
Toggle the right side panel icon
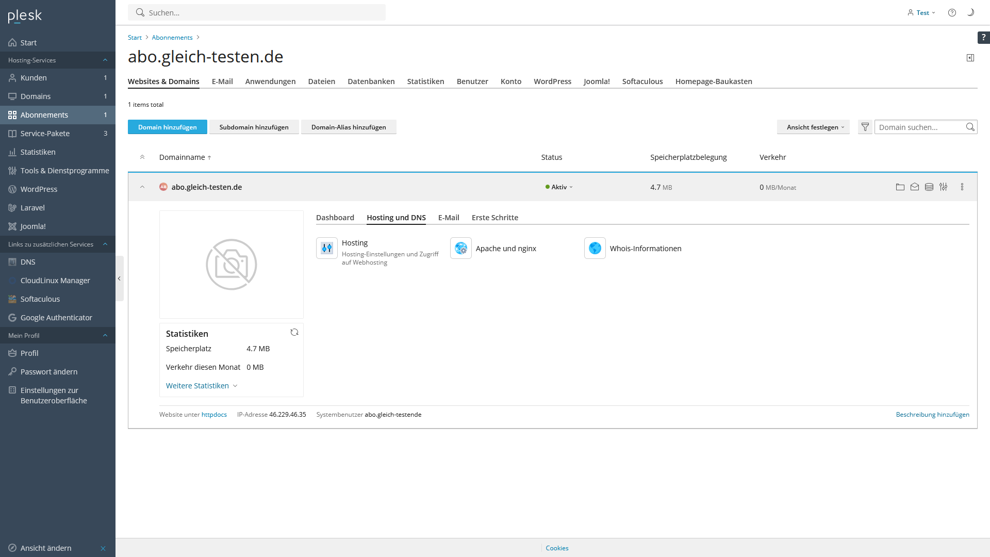click(970, 58)
